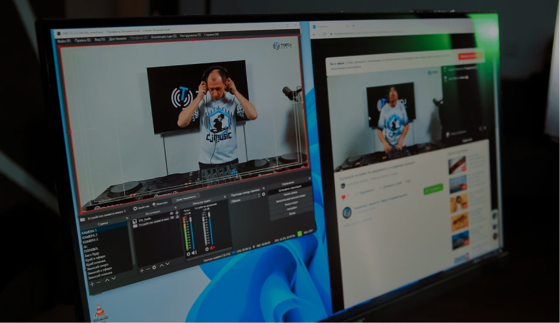Open source properties gear below the Sources list
The height and width of the screenshot is (323, 560).
coord(154,267)
